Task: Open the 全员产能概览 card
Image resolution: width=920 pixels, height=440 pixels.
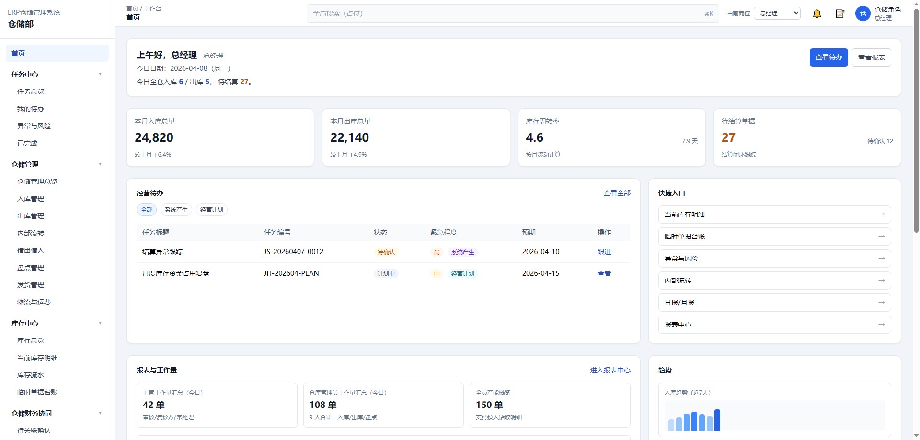Action: point(550,405)
